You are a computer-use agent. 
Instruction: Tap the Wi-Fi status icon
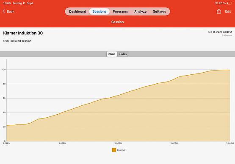point(216,3)
